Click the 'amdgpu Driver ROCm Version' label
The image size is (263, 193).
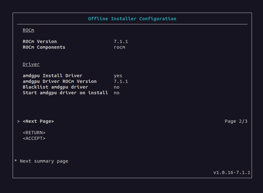(60, 81)
